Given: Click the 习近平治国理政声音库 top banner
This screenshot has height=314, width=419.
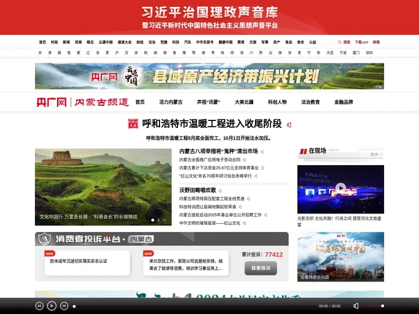Looking at the screenshot, I should (x=210, y=17).
